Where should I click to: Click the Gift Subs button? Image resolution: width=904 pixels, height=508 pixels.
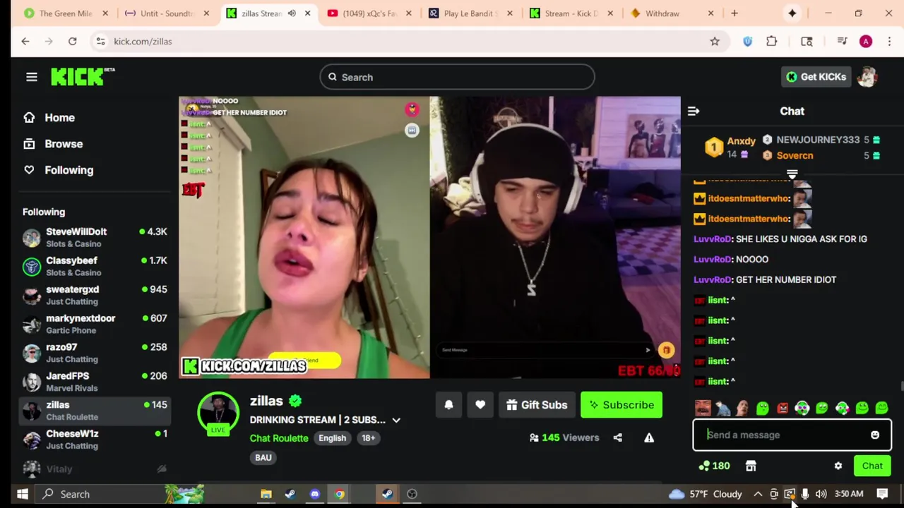tap(537, 405)
